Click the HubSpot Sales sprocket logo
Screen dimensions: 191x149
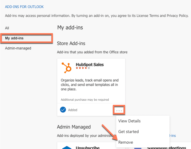pos(67,68)
